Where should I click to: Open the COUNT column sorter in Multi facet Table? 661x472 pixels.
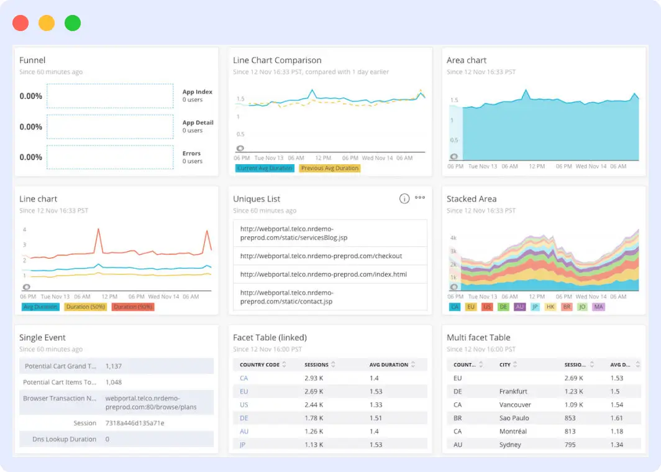pos(480,364)
